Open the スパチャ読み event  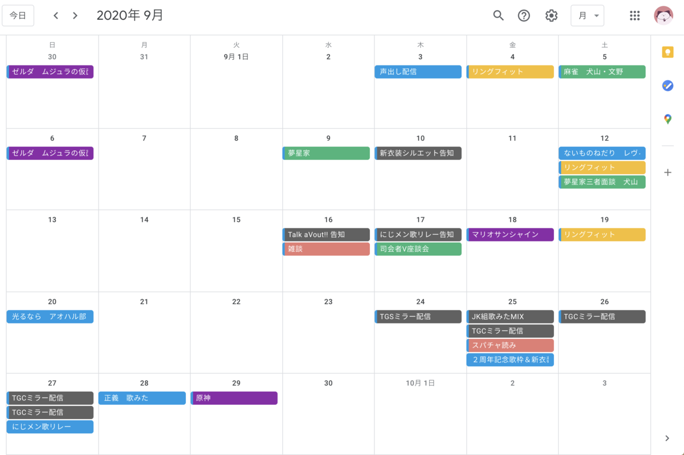tap(510, 345)
